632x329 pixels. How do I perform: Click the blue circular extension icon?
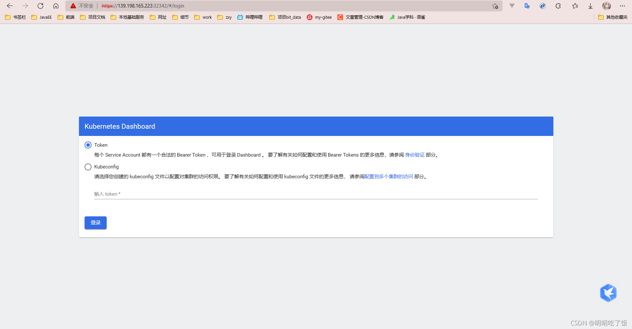[542, 6]
